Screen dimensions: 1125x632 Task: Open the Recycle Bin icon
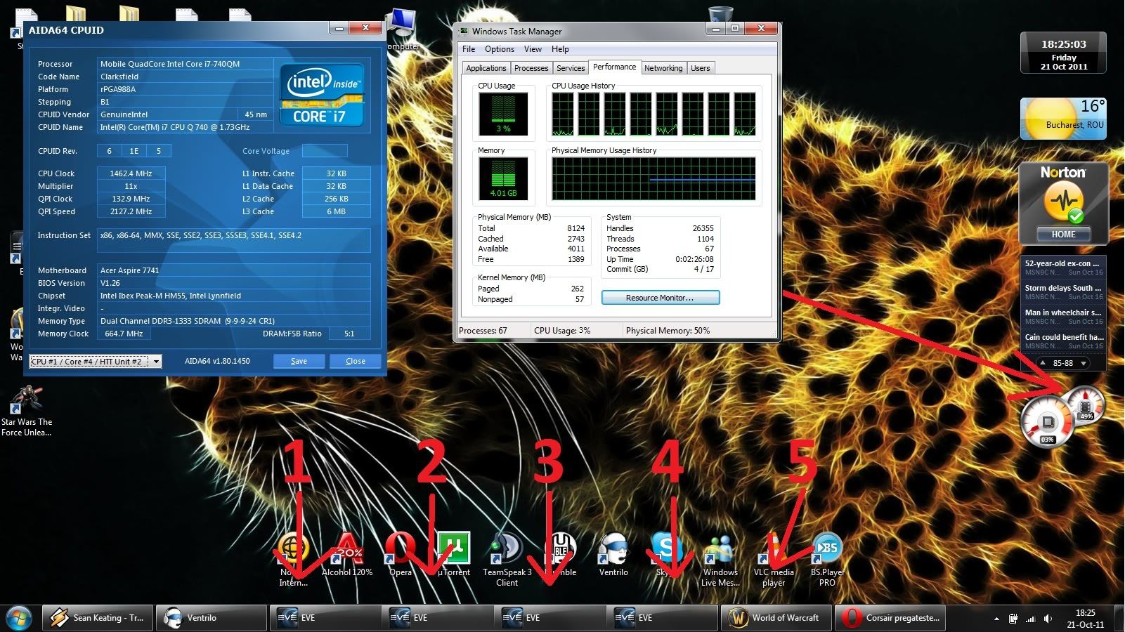[x=721, y=14]
